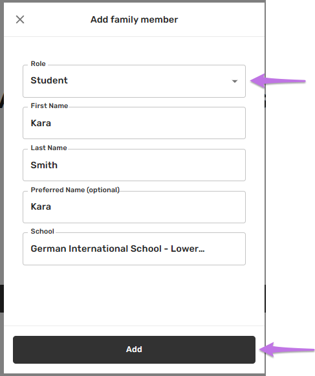Click the German International School value
Screen dimensions: 315x376
point(118,249)
